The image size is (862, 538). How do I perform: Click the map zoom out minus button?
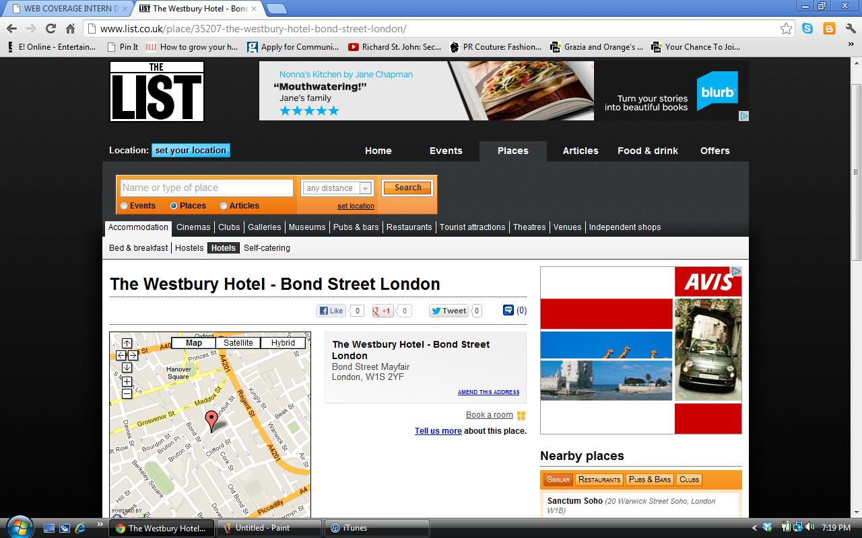pos(127,393)
